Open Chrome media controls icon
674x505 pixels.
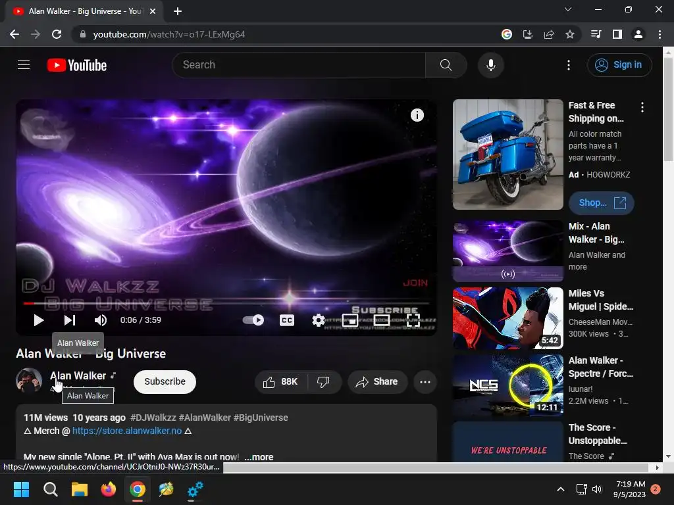[596, 34]
